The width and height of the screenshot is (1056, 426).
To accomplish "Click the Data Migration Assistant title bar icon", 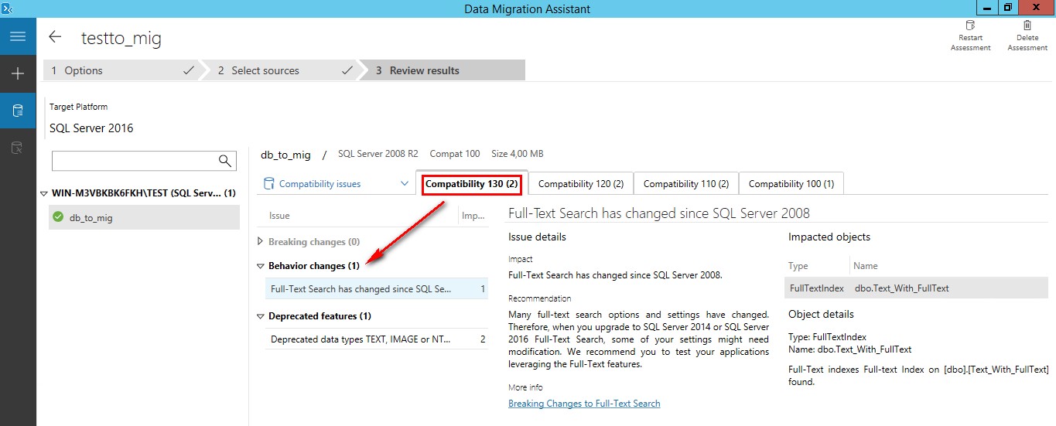I will pyautogui.click(x=6, y=8).
